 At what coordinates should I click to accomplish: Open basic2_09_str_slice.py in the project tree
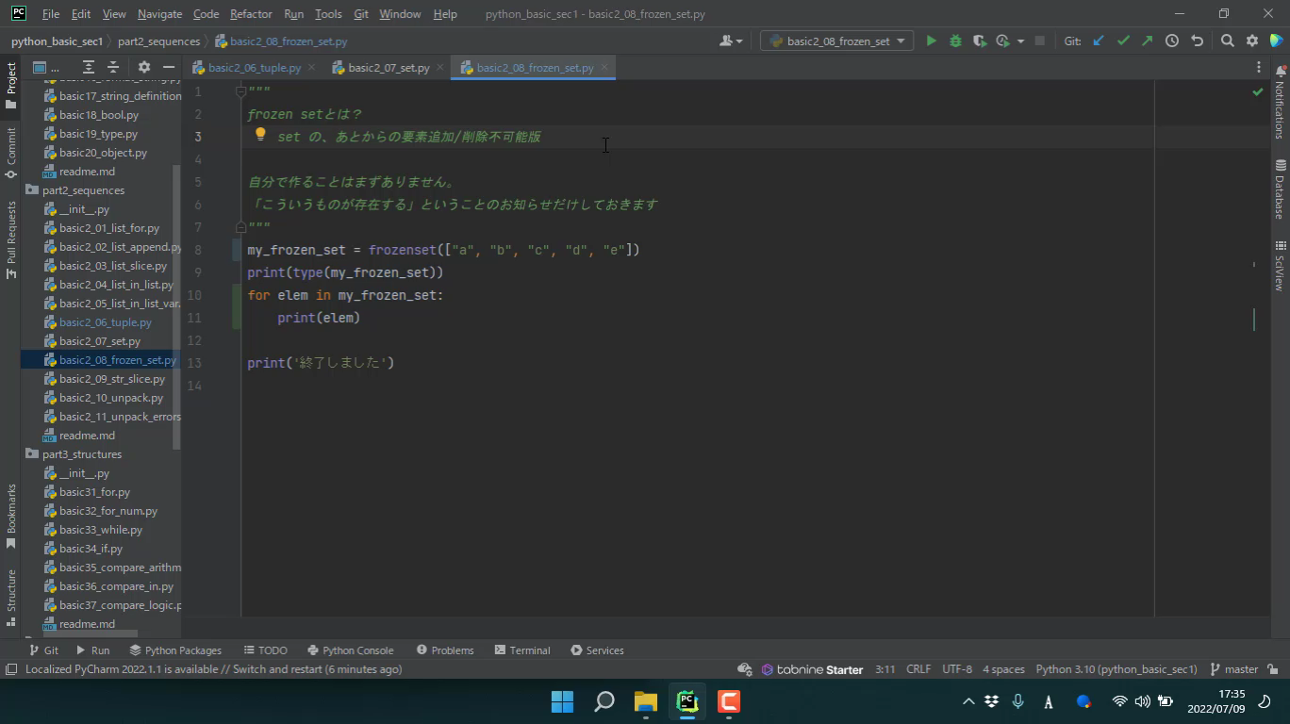click(x=111, y=379)
